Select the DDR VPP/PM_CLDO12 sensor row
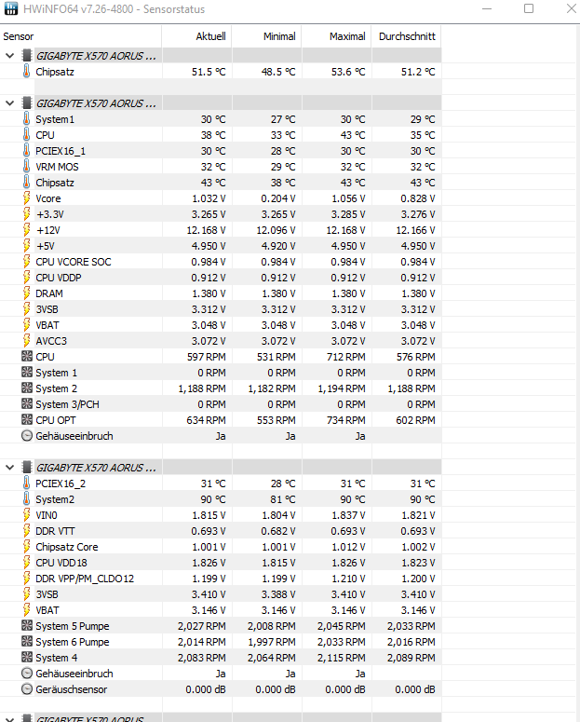This screenshot has width=580, height=722. point(221,579)
